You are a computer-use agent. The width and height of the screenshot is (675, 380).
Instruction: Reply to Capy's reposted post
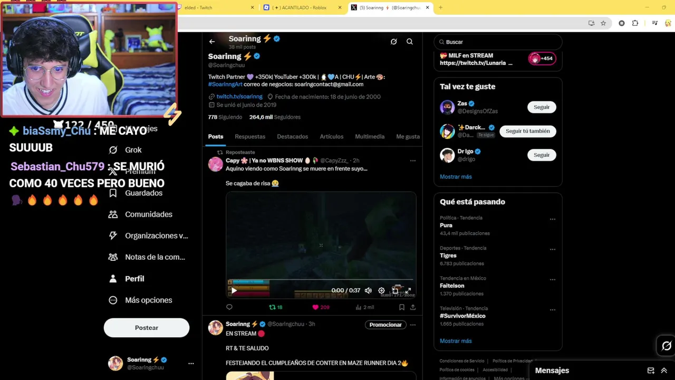229,307
